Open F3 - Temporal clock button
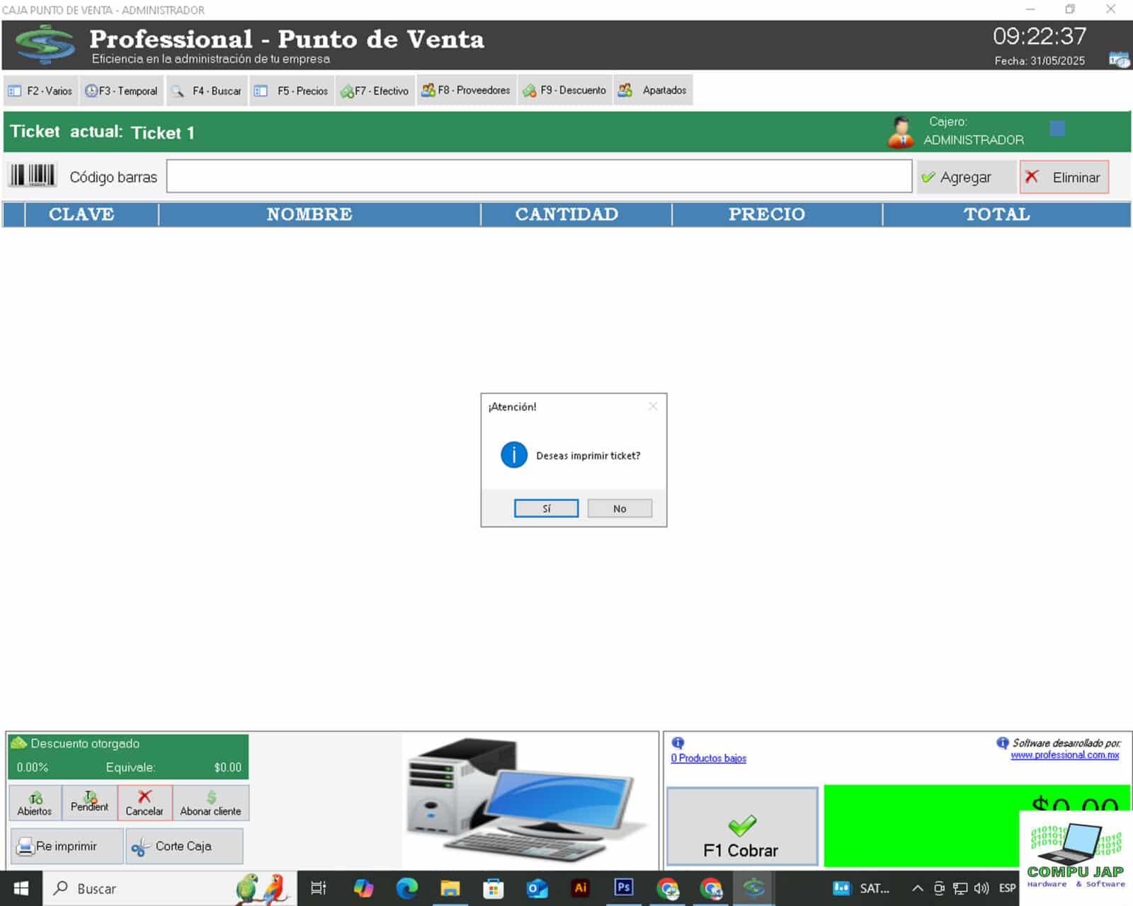The width and height of the screenshot is (1133, 906). 121,91
